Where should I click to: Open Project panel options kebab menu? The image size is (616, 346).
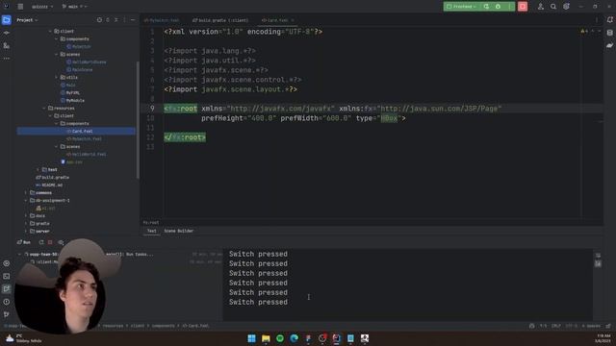click(124, 20)
